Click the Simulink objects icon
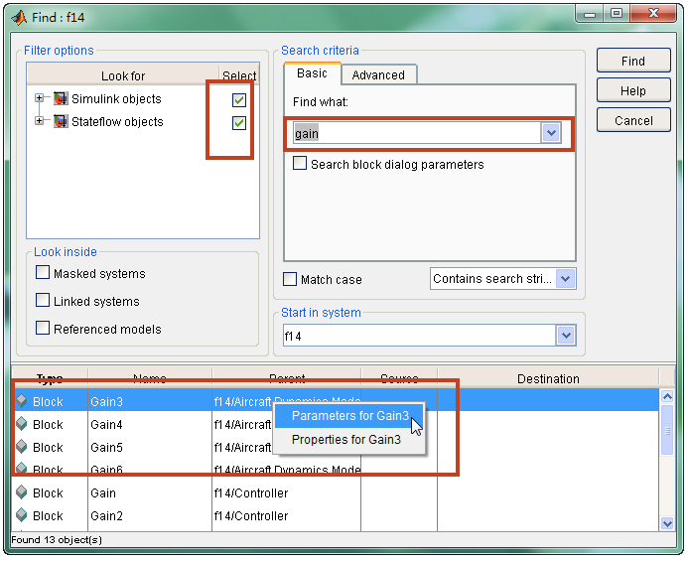 pos(61,98)
